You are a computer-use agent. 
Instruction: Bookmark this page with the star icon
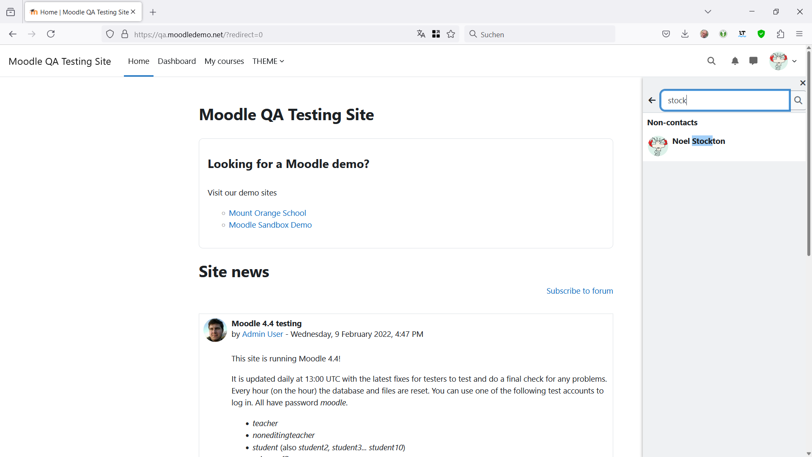(x=451, y=34)
